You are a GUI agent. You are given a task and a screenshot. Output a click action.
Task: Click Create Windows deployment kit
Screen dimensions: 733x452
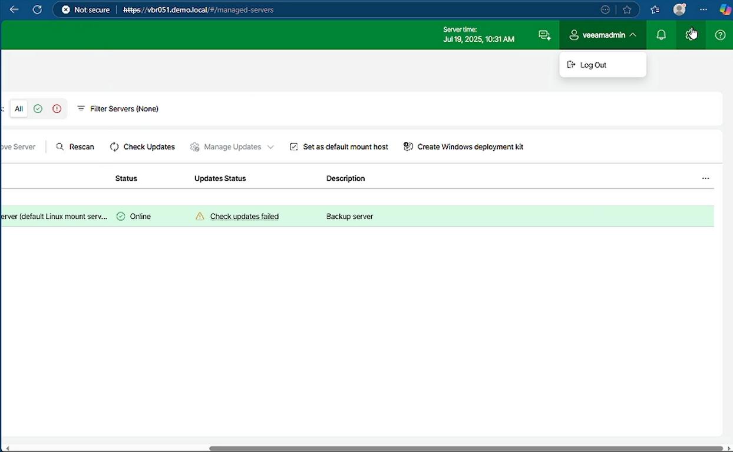463,147
